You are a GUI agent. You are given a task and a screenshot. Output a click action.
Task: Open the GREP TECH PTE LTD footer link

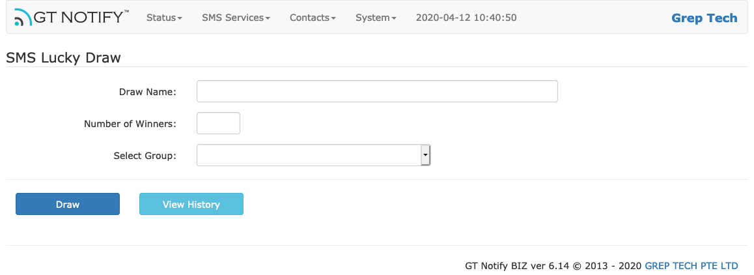coord(691,266)
